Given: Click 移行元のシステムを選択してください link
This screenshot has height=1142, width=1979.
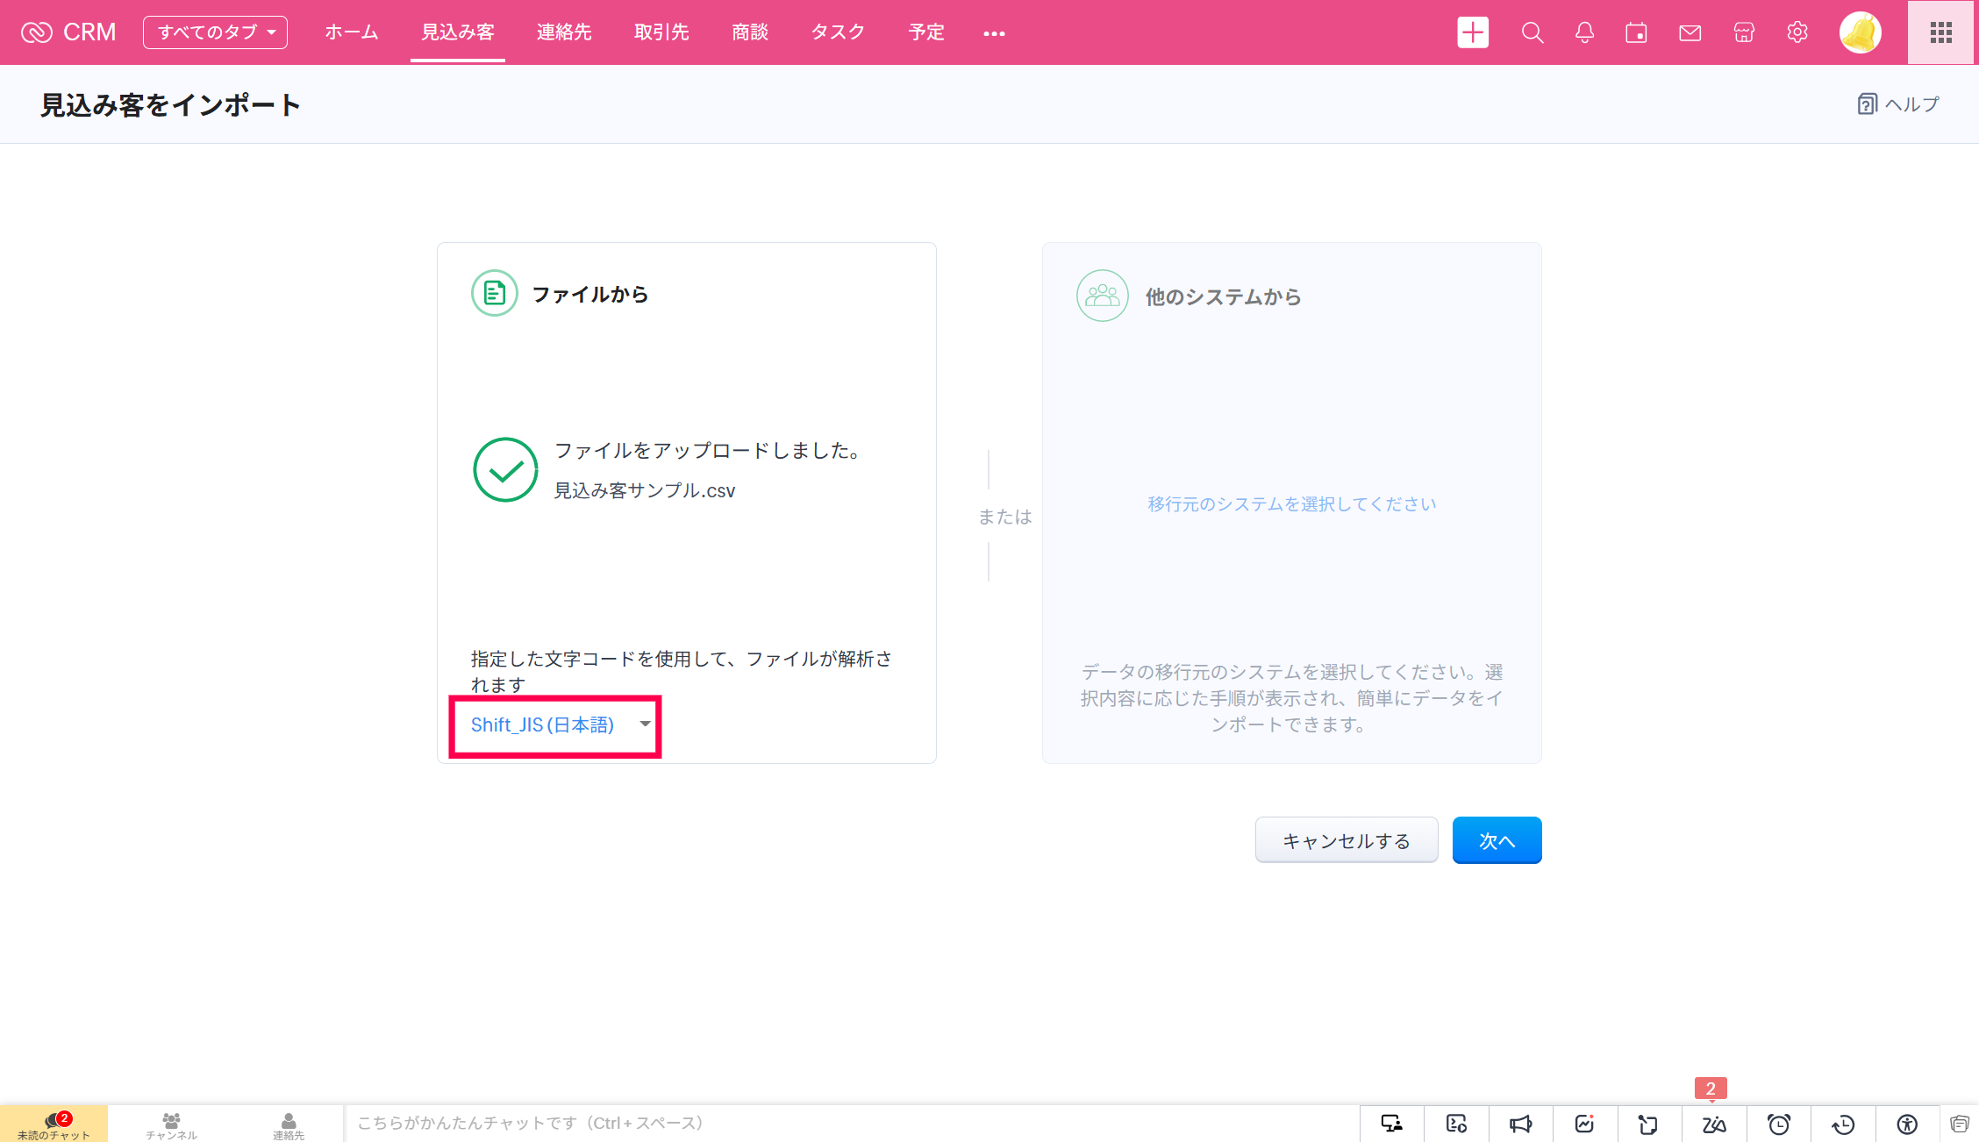Looking at the screenshot, I should click(x=1291, y=504).
